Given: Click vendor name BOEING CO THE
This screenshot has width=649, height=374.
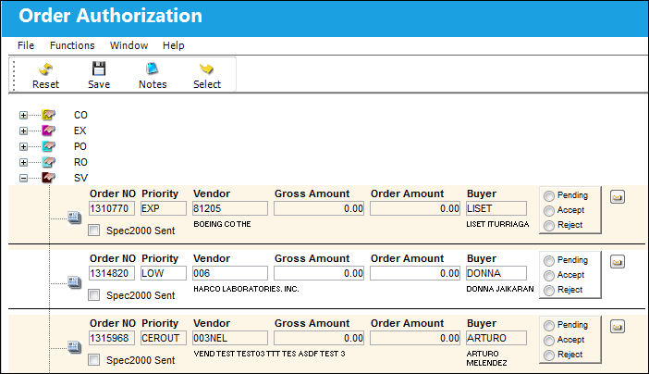Looking at the screenshot, I should coord(222,224).
